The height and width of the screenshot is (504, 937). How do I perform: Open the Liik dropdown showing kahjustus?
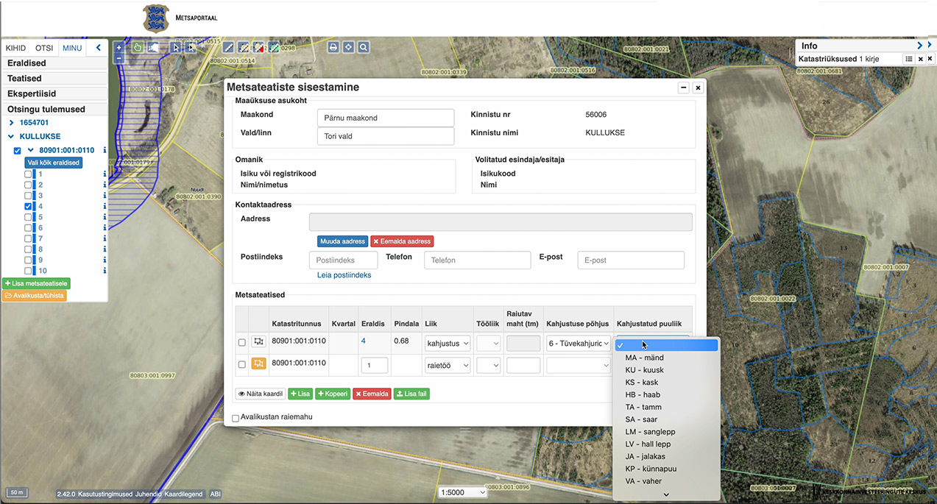(448, 343)
